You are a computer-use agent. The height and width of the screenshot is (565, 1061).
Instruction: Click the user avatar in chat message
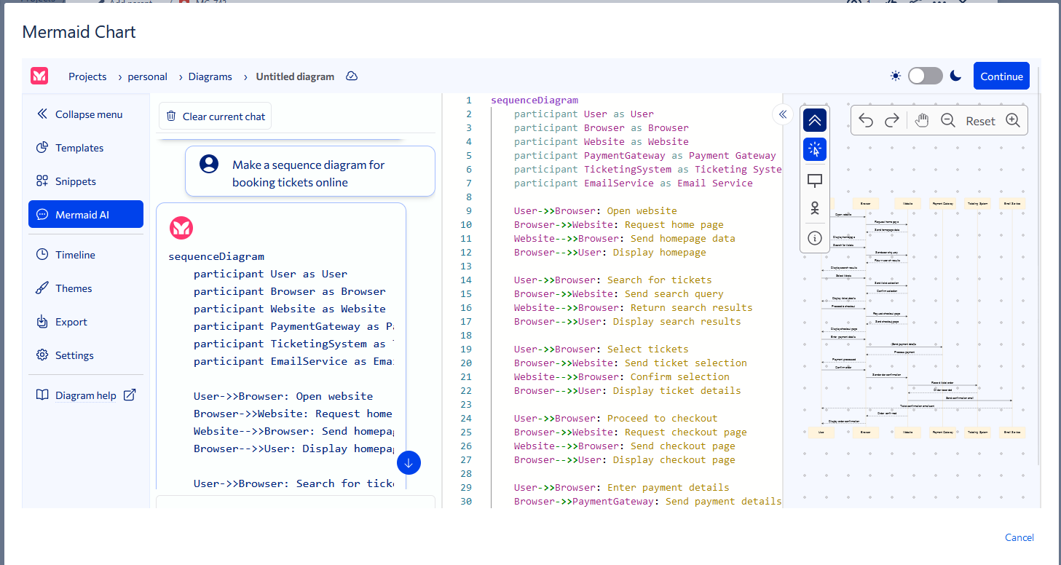coord(209,164)
